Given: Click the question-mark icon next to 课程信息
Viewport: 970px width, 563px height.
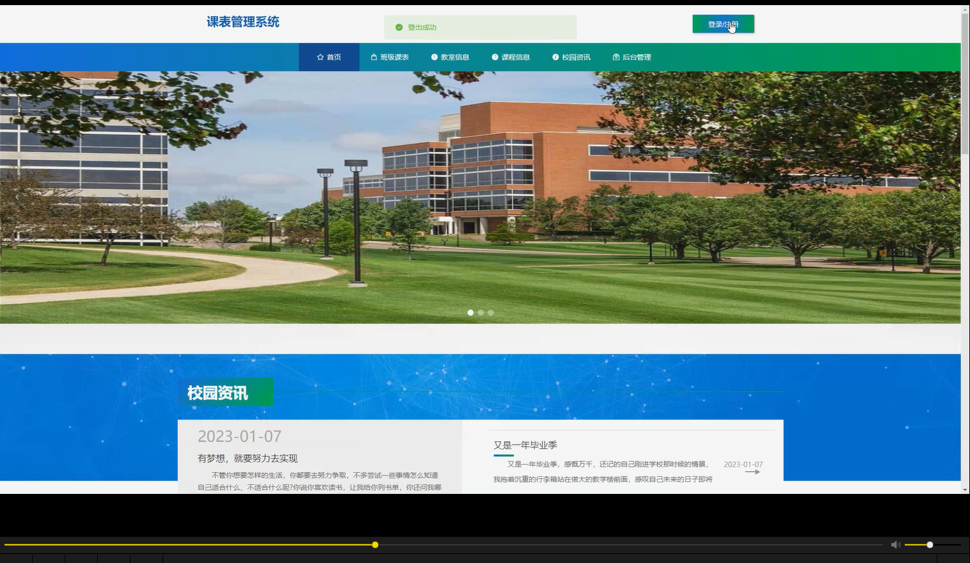Looking at the screenshot, I should point(495,57).
